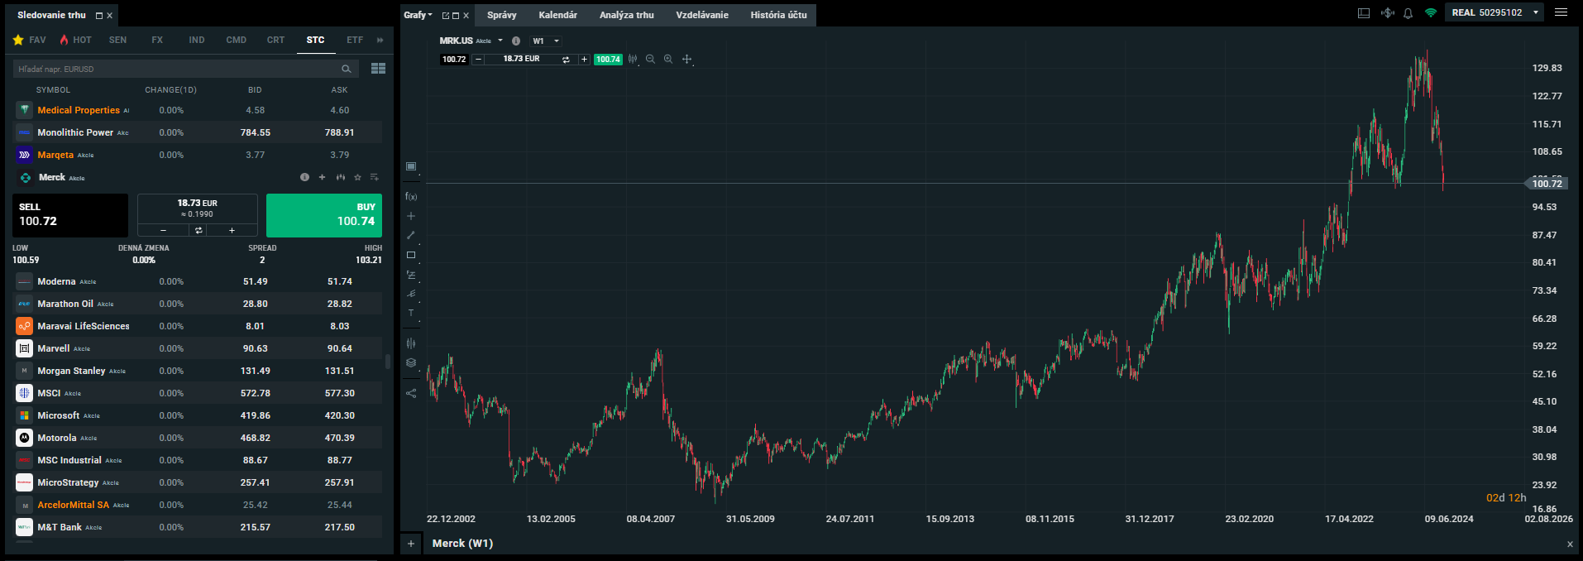Click the green BUY 100.74 button
This screenshot has height=561, width=1583.
[324, 215]
